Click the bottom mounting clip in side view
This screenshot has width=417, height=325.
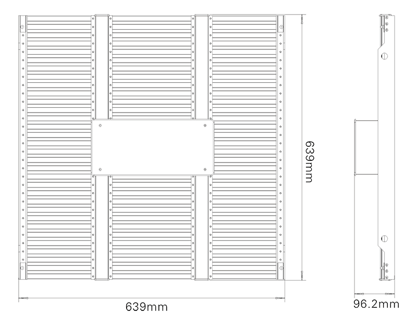coord(385,254)
